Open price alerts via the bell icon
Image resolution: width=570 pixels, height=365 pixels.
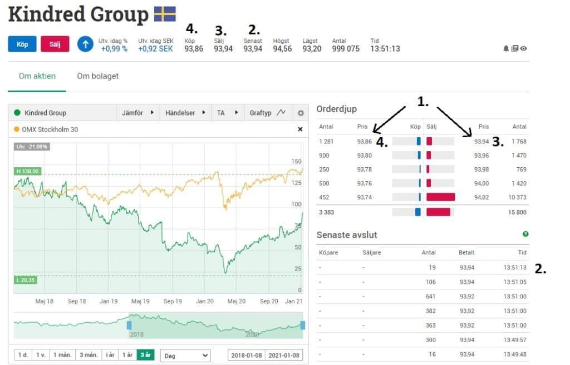coord(505,48)
